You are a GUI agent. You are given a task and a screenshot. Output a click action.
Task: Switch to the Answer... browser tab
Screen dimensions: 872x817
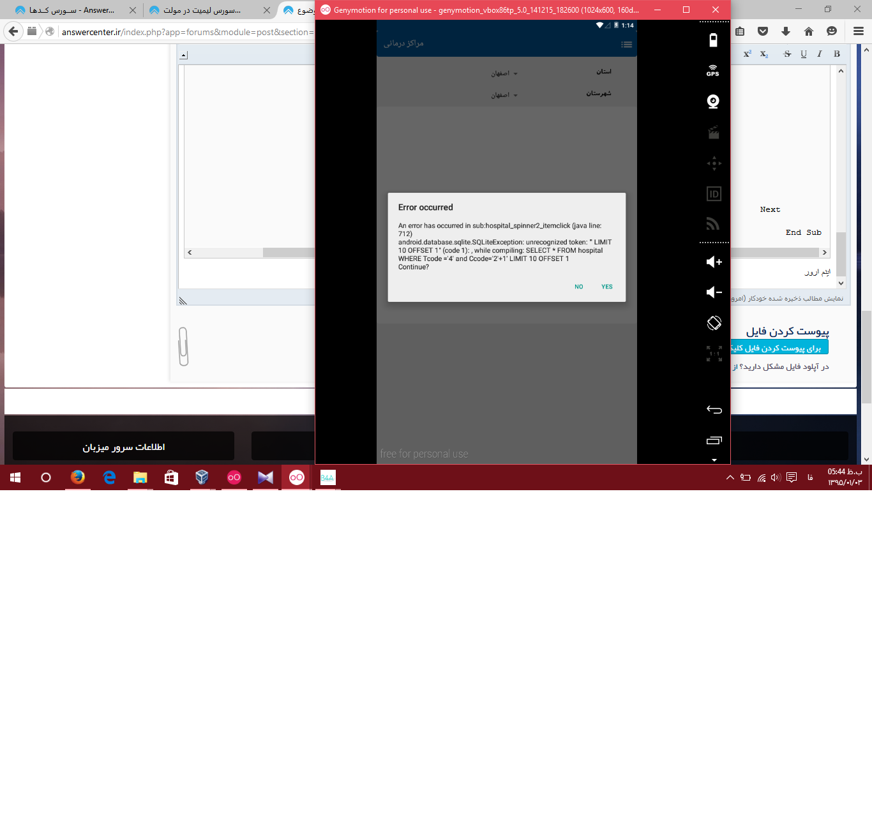click(70, 10)
